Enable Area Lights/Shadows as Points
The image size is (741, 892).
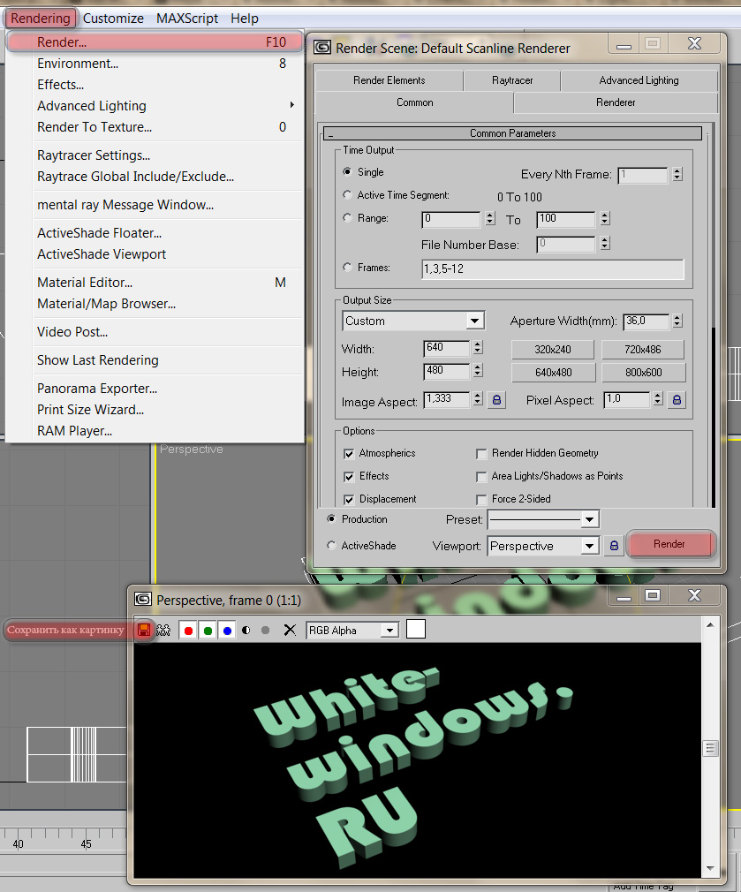point(481,476)
